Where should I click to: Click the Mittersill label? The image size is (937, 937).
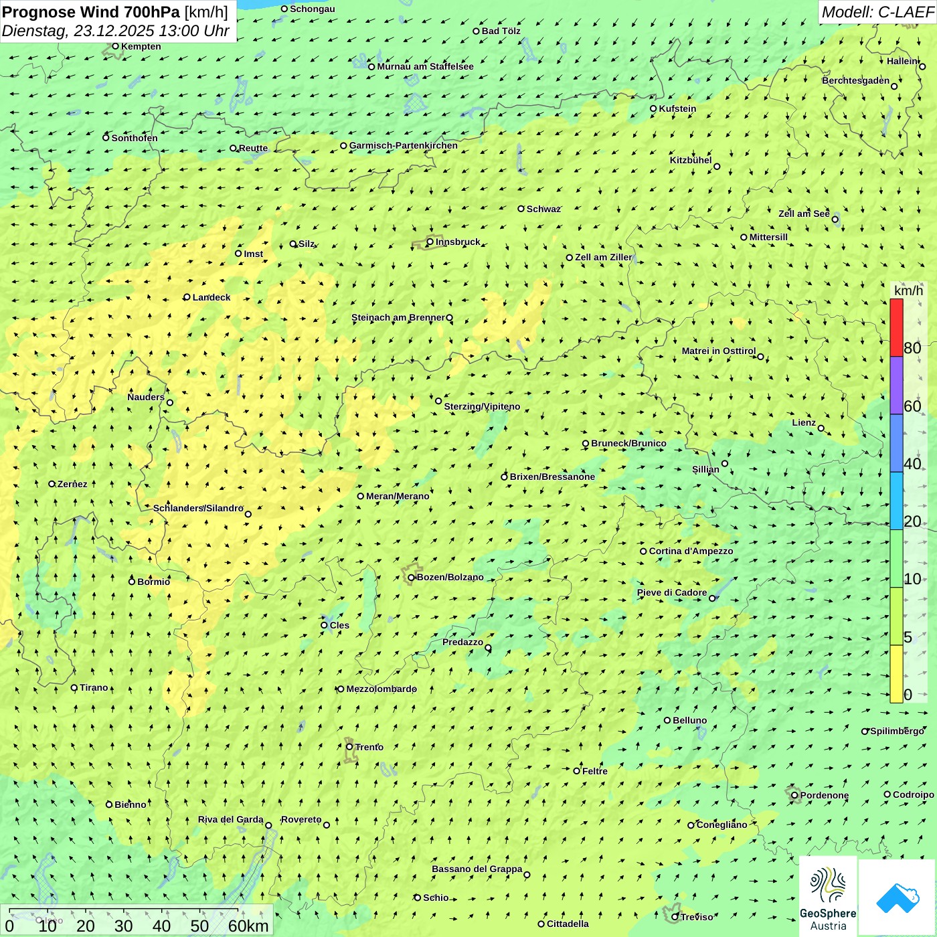pyautogui.click(x=768, y=237)
